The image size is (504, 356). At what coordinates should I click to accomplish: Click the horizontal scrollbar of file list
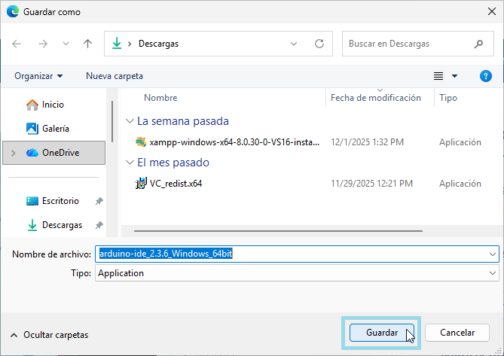pyautogui.click(x=278, y=231)
